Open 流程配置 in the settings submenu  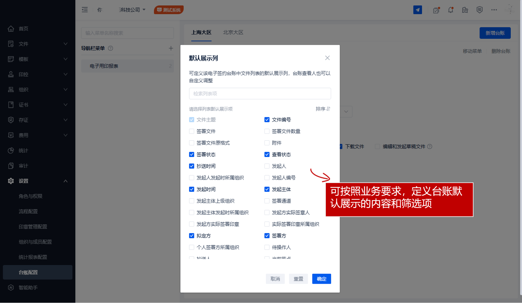tap(28, 211)
